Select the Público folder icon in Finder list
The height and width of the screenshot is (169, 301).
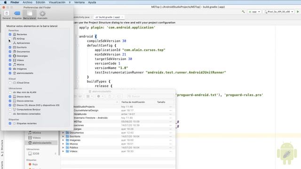[67, 148]
